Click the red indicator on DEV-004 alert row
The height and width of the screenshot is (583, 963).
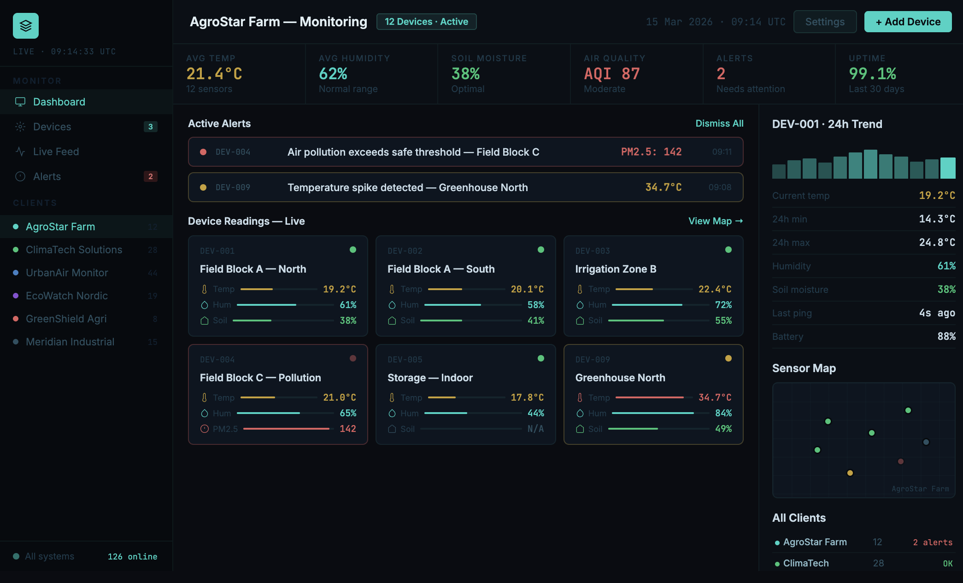[203, 152]
